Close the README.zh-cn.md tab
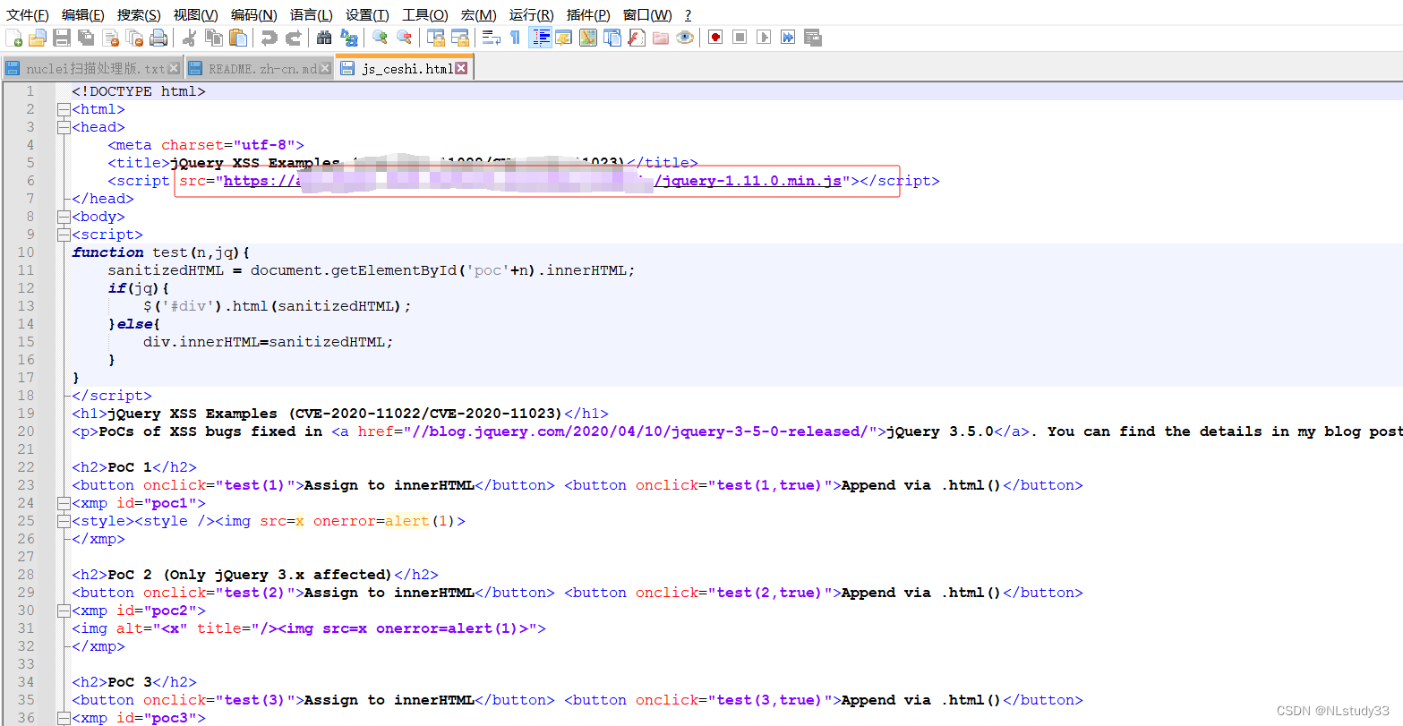Image resolution: width=1403 pixels, height=726 pixels. (x=324, y=69)
